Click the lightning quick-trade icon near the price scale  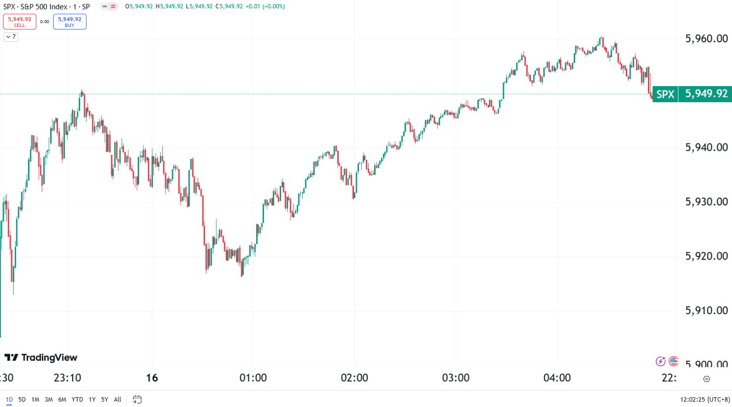pos(660,362)
